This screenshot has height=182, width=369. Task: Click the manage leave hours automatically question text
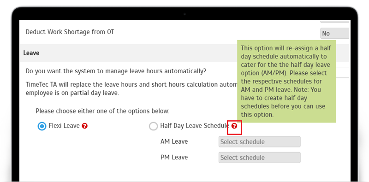[116, 71]
